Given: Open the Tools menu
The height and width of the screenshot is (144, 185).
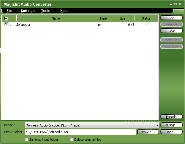Looking at the screenshot, I should 46,11.
